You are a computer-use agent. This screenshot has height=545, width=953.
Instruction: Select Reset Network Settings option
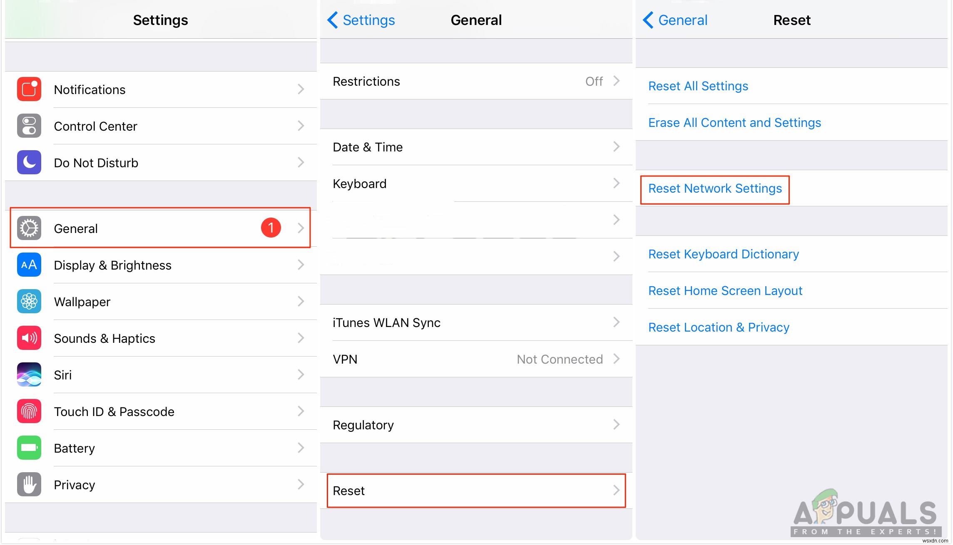pos(715,188)
